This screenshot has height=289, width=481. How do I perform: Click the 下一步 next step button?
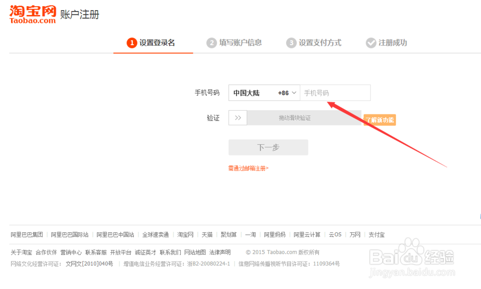click(x=268, y=148)
